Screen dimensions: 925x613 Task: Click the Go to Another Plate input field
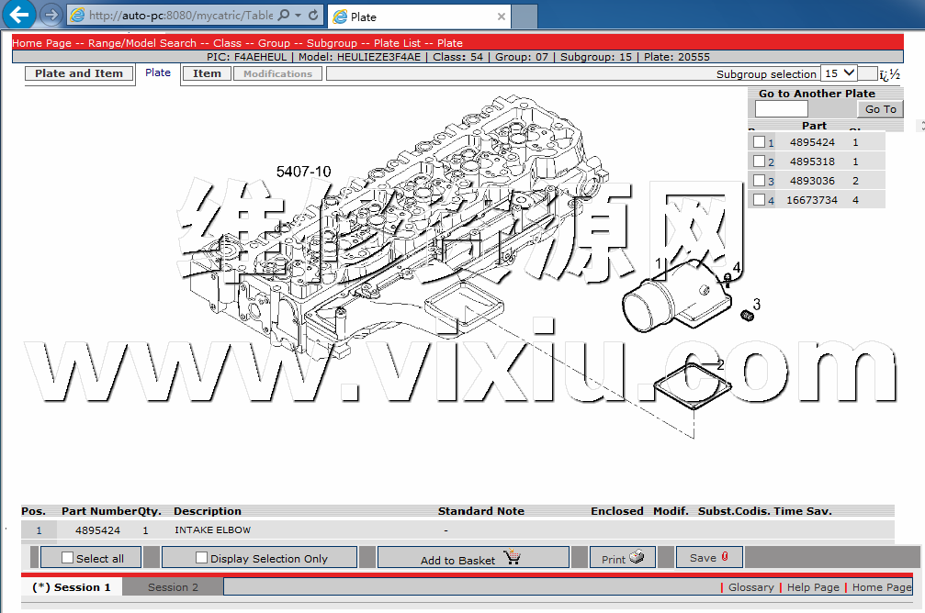781,109
